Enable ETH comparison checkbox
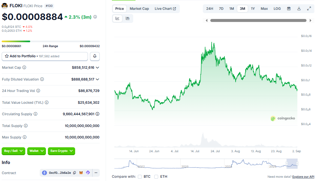This screenshot has height=181, width=315. click(156, 177)
